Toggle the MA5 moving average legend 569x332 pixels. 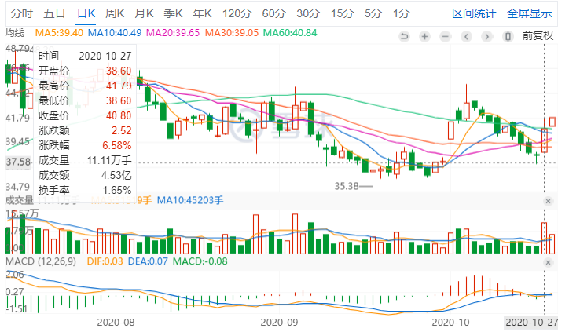(59, 33)
